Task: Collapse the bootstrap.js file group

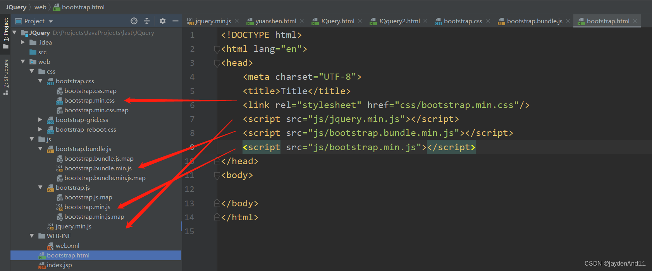Action: coord(40,187)
